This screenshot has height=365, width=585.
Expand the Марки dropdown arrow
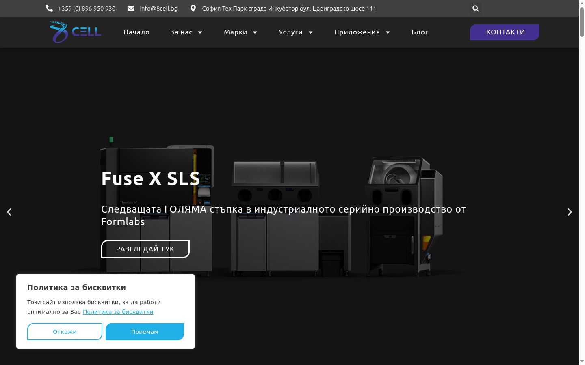tap(255, 32)
